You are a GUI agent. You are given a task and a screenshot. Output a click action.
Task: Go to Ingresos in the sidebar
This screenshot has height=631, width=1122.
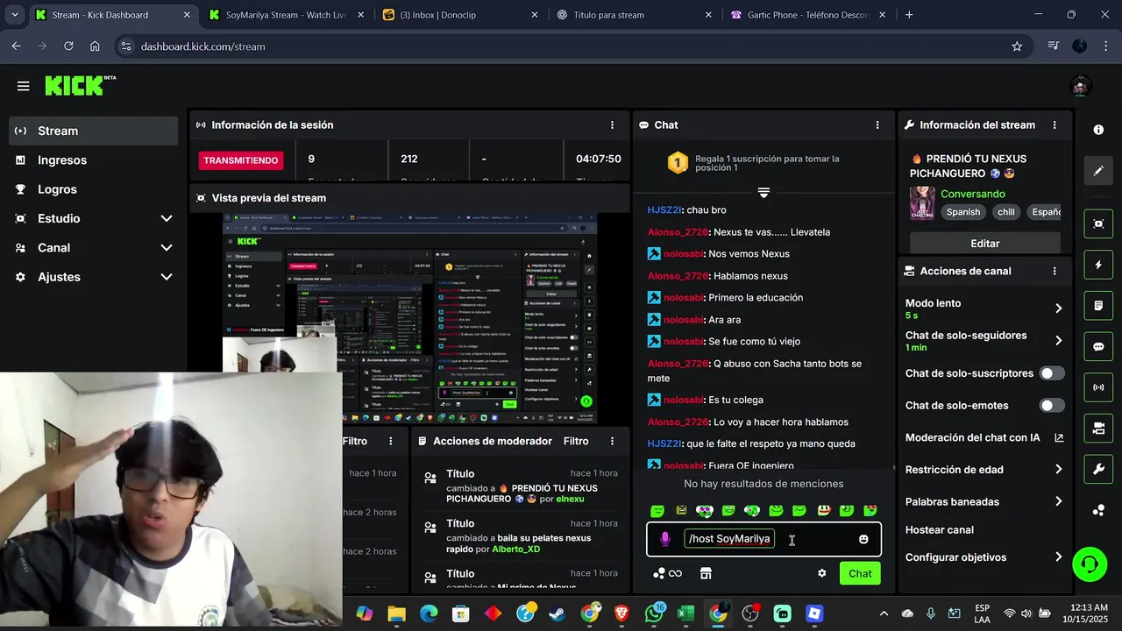93,160
